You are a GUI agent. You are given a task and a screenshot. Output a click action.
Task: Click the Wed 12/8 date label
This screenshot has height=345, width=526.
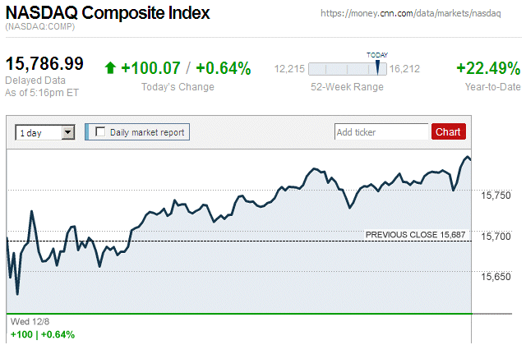[28, 321]
